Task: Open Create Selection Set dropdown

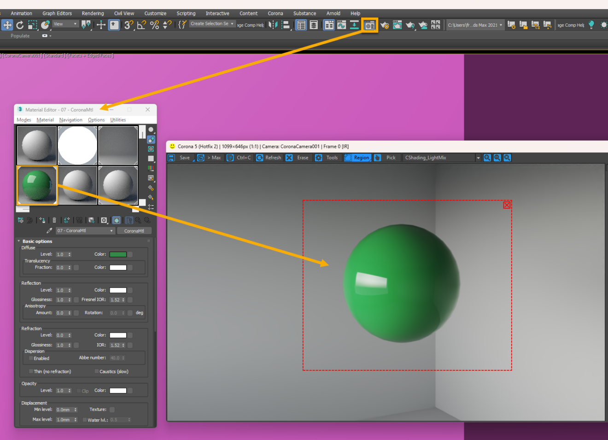Action: pyautogui.click(x=212, y=23)
